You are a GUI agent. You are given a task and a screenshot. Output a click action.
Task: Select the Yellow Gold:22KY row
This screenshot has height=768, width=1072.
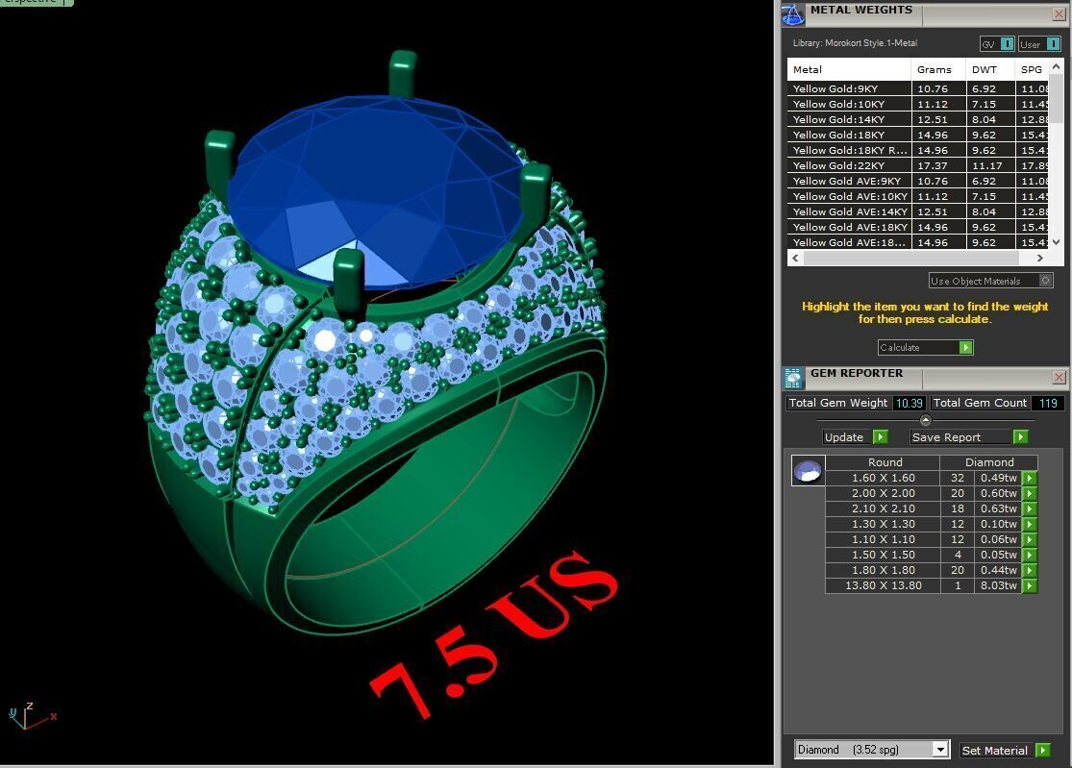pos(918,165)
